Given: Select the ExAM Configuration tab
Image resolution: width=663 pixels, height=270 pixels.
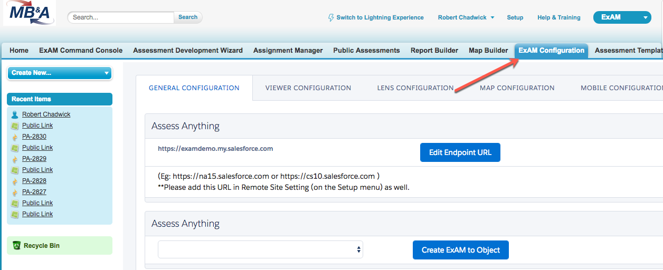Looking at the screenshot, I should point(552,51).
